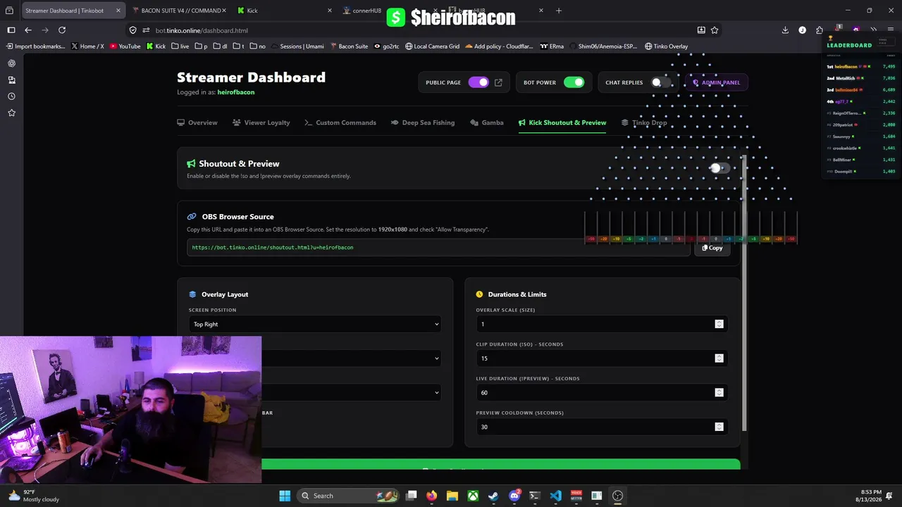Click the Windows Start button
The image size is (902, 507).
click(285, 496)
